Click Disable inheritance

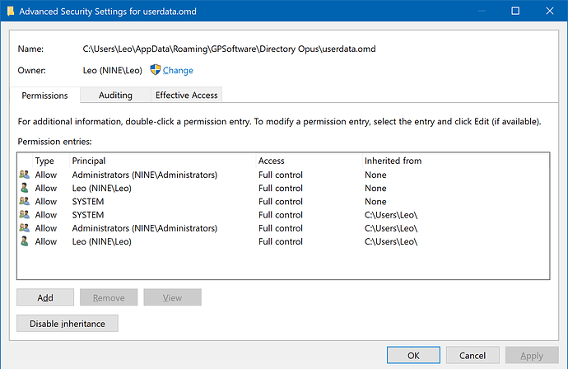(68, 324)
